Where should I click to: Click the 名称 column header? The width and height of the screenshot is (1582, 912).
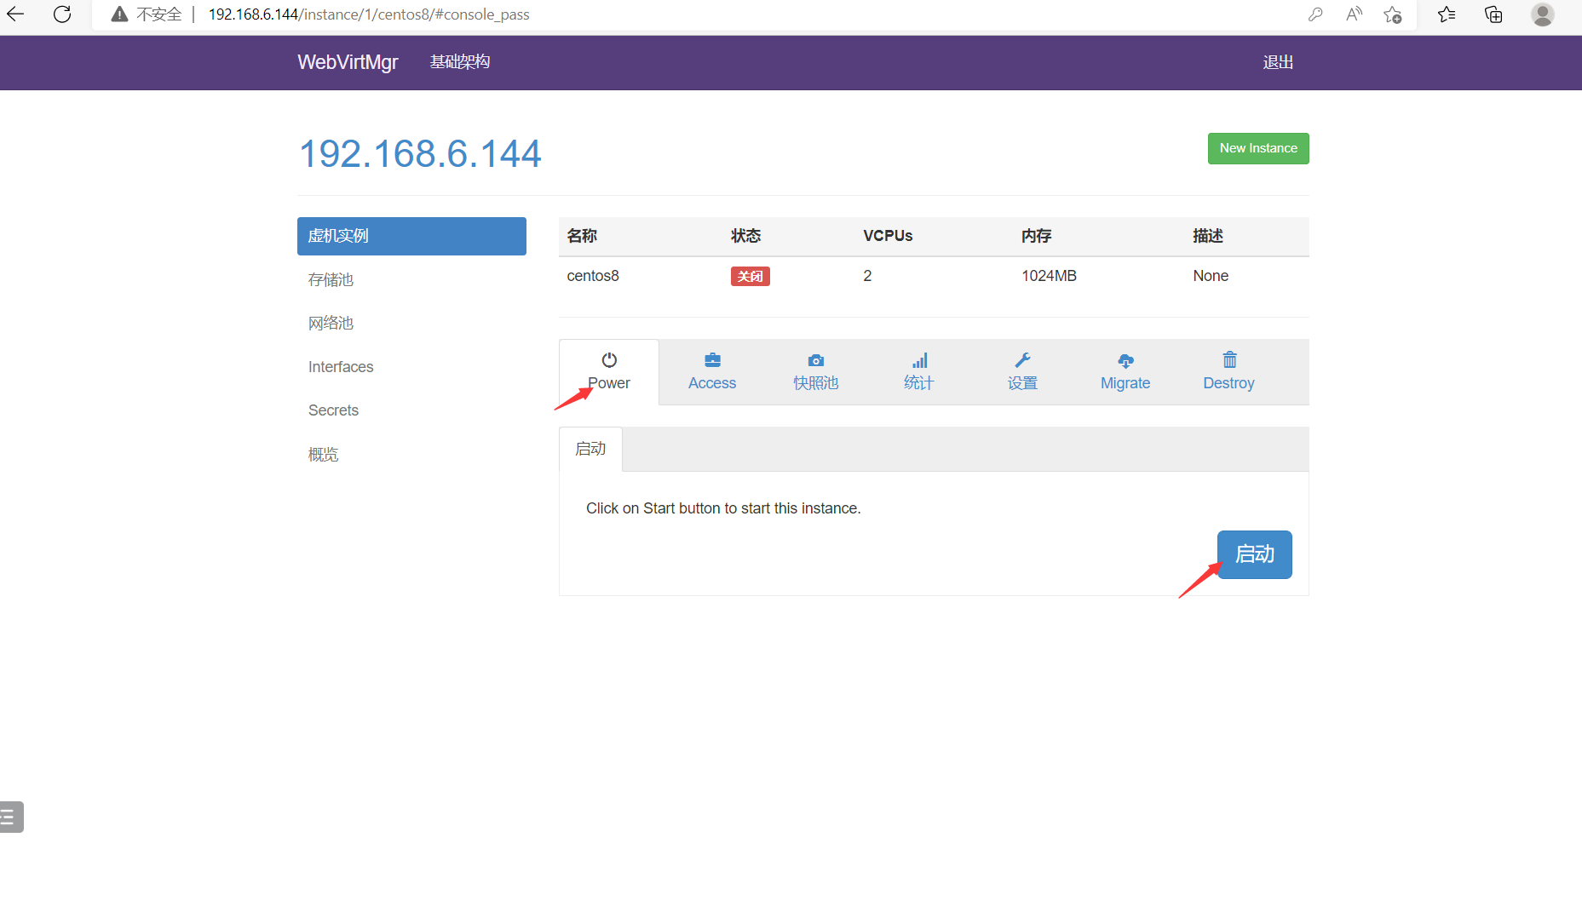(582, 236)
